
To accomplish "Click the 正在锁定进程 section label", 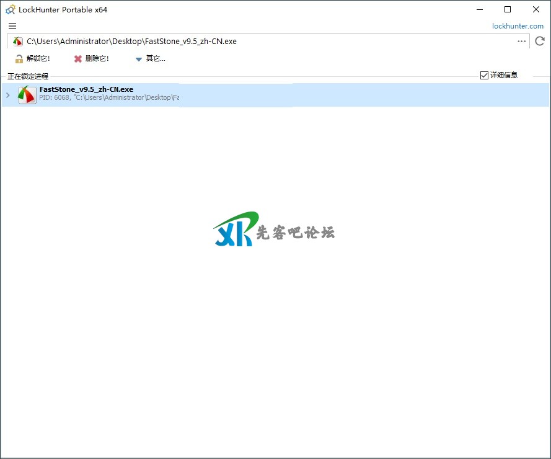I will coord(28,76).
